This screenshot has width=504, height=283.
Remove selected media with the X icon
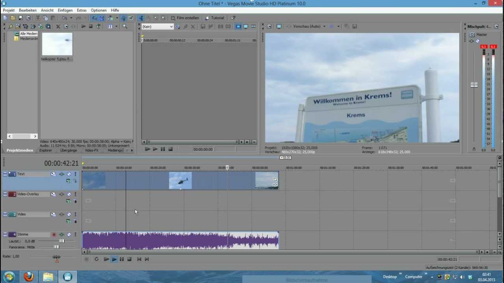click(58, 26)
